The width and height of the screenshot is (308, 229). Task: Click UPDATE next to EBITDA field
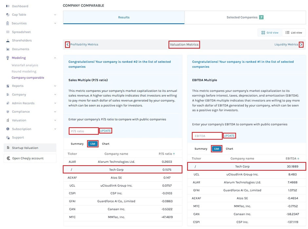click(x=229, y=136)
